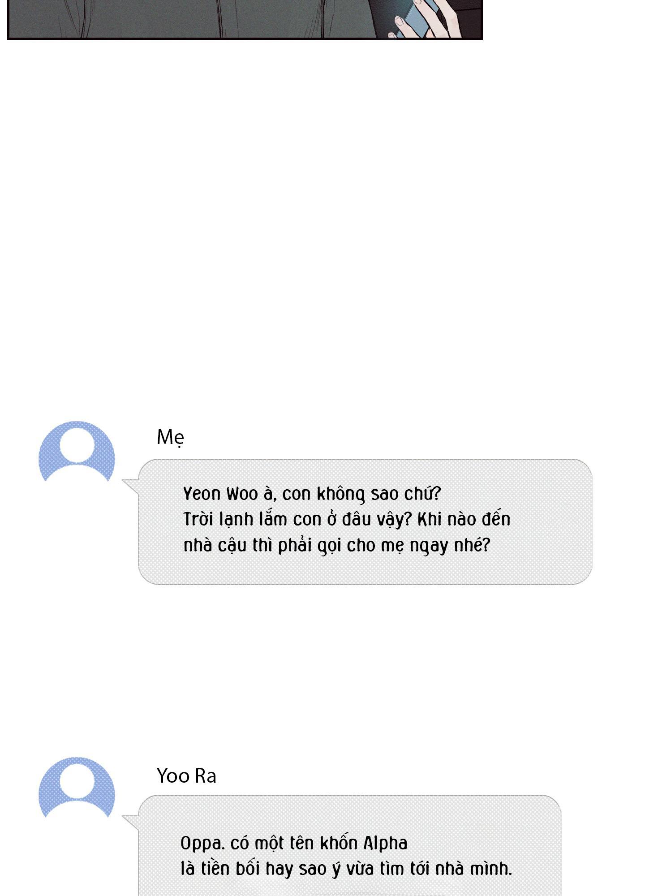Select Mẹ's message bubble about Yeon Woo
Image resolution: width=645 pixels, height=896 pixels.
[365, 521]
